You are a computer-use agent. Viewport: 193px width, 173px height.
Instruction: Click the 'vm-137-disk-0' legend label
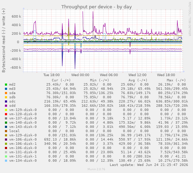pyautogui.click(x=23, y=118)
